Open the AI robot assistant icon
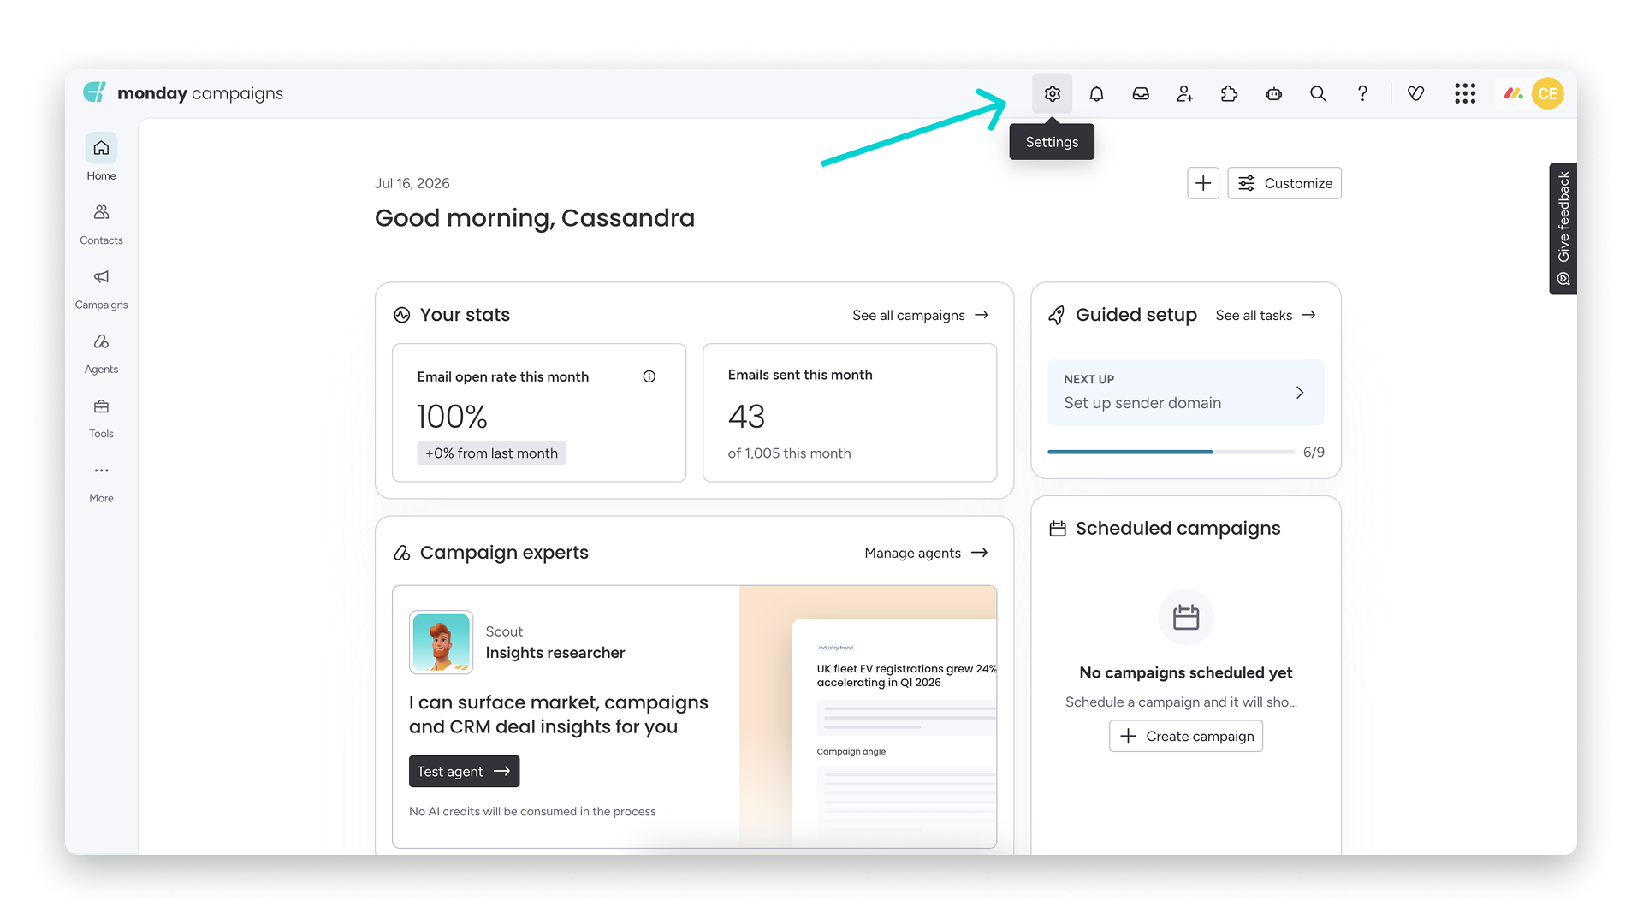Screen dimensions: 1643x924 [x=1274, y=94]
